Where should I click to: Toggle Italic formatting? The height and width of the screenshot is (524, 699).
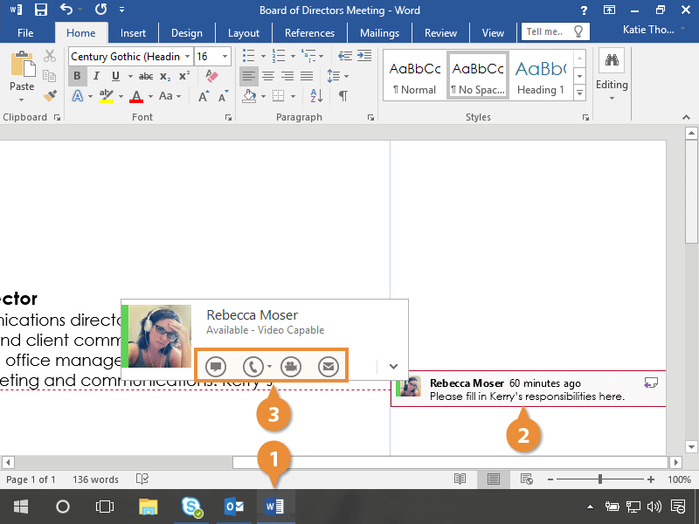[97, 76]
